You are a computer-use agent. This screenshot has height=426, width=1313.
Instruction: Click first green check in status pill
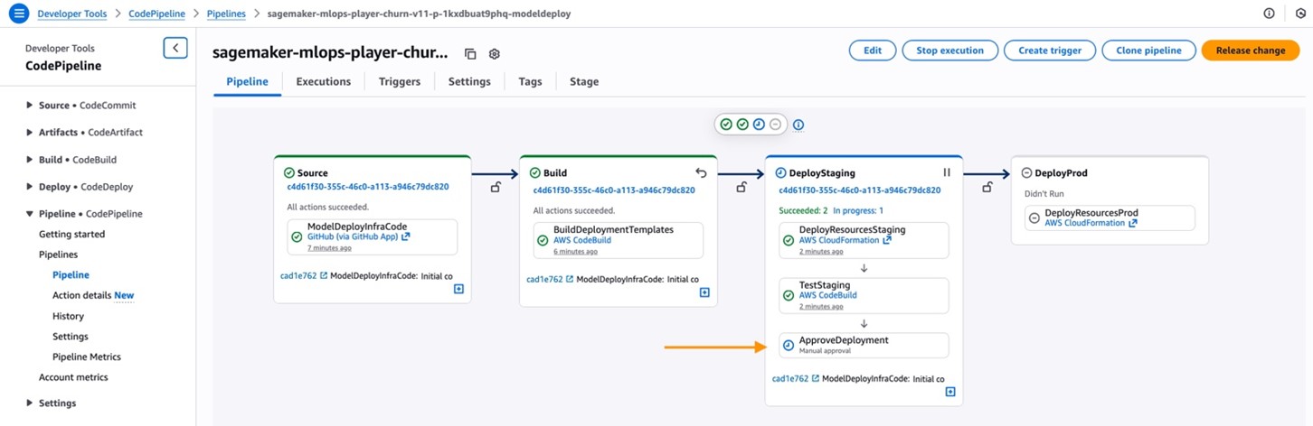coord(726,125)
